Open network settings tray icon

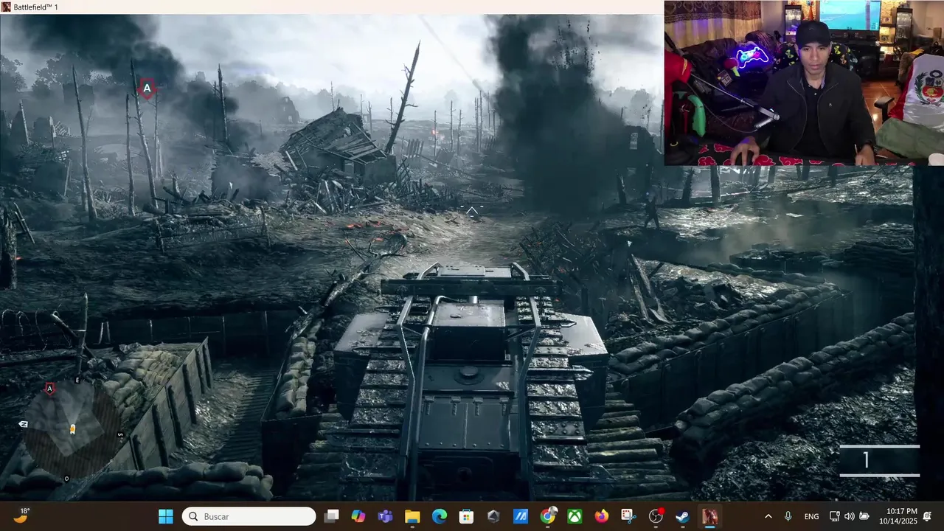pyautogui.click(x=834, y=516)
